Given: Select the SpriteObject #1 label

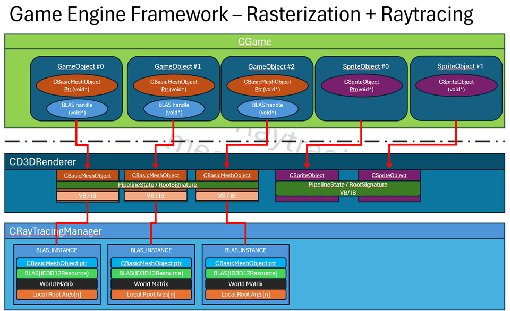Looking at the screenshot, I should pos(461,66).
